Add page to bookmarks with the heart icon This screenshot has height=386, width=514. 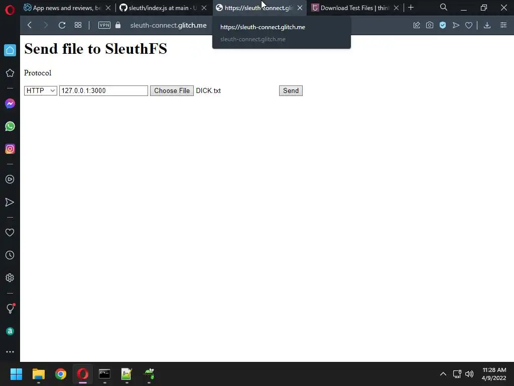click(x=469, y=25)
